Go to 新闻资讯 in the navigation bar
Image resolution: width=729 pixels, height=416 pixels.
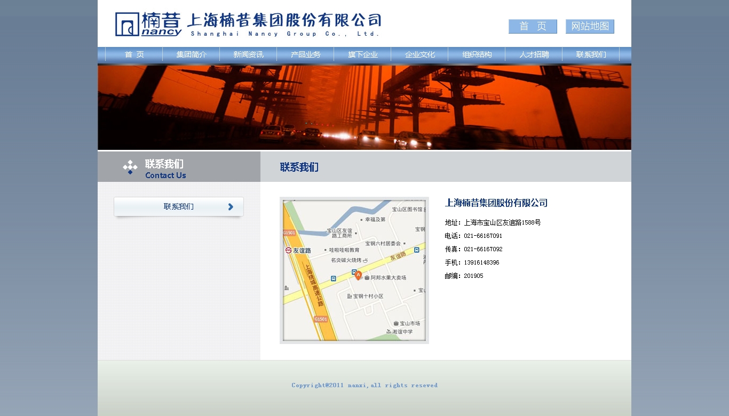[248, 54]
